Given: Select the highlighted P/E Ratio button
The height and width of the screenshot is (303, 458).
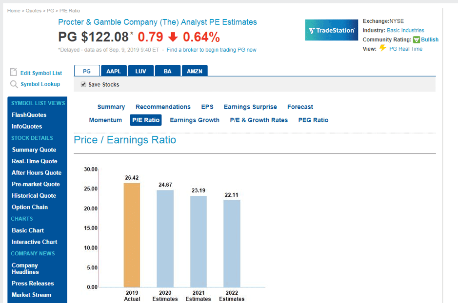Looking at the screenshot, I should click(x=146, y=120).
